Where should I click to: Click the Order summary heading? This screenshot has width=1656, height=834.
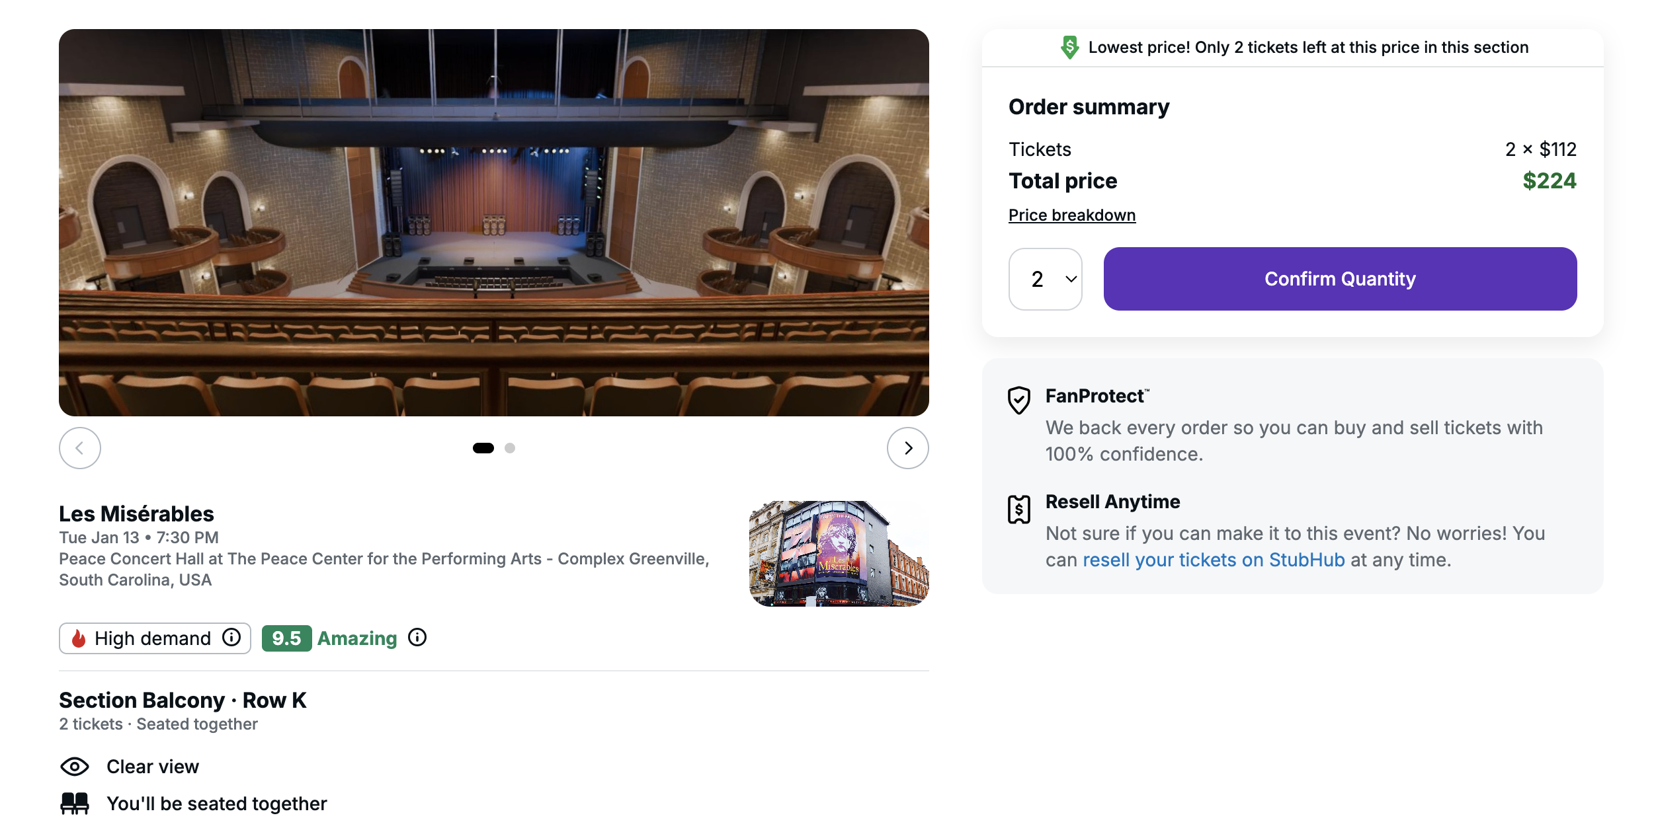(1088, 106)
